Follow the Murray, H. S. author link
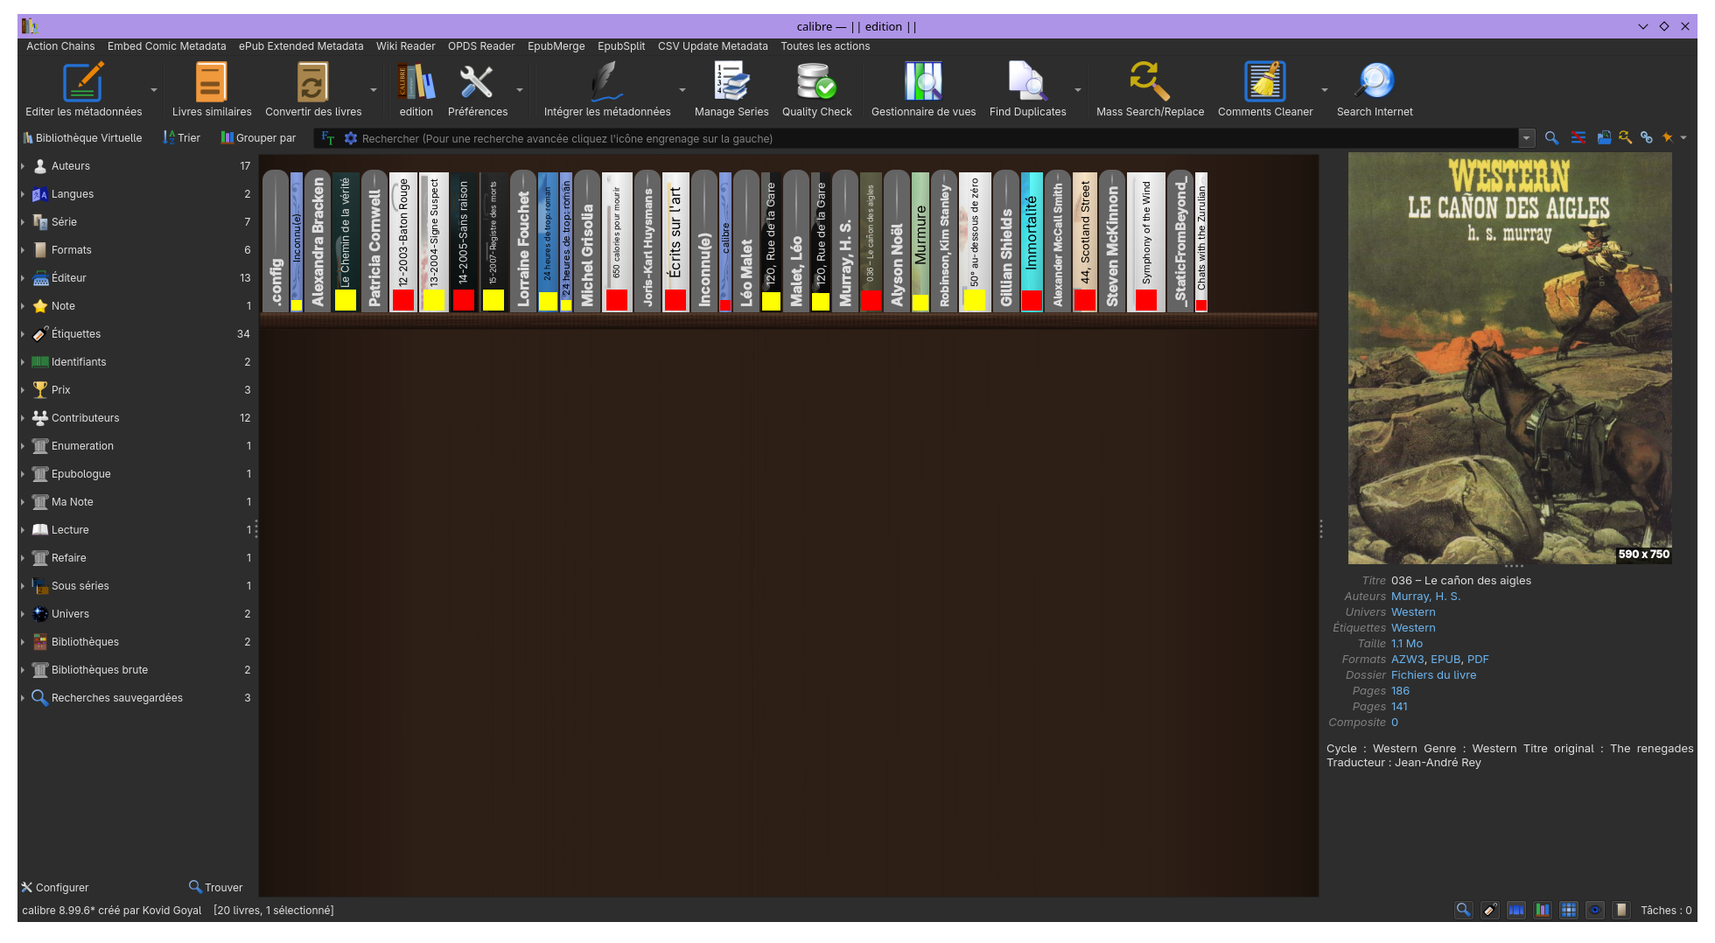The image size is (1715, 943). 1425,597
